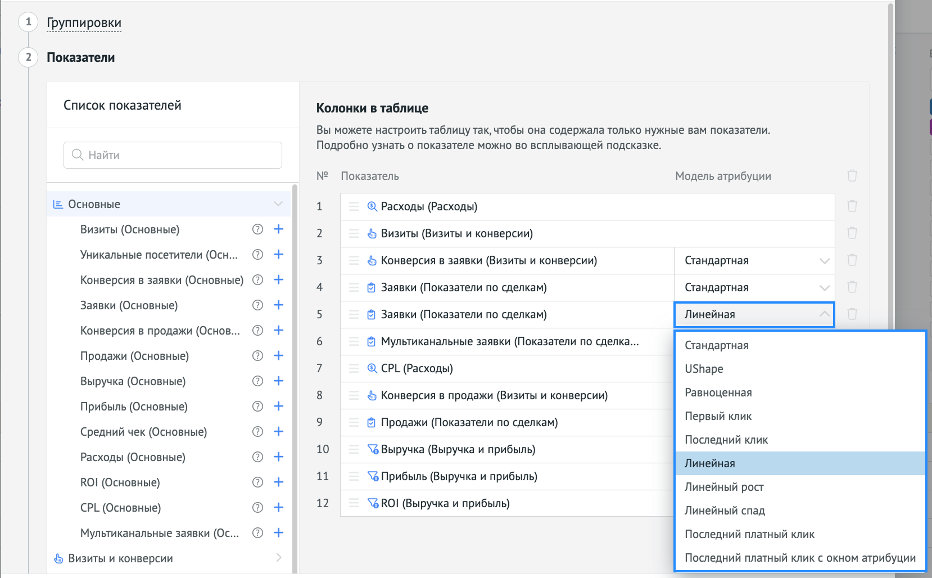The height and width of the screenshot is (578, 932).
Task: Remove row 4 Заявки with trash icon
Action: [852, 287]
